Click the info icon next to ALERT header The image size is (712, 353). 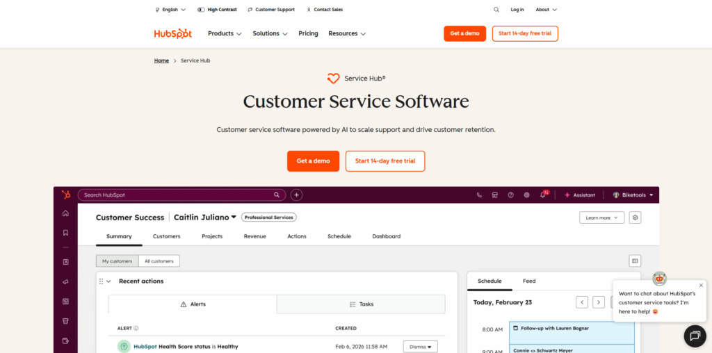136,328
